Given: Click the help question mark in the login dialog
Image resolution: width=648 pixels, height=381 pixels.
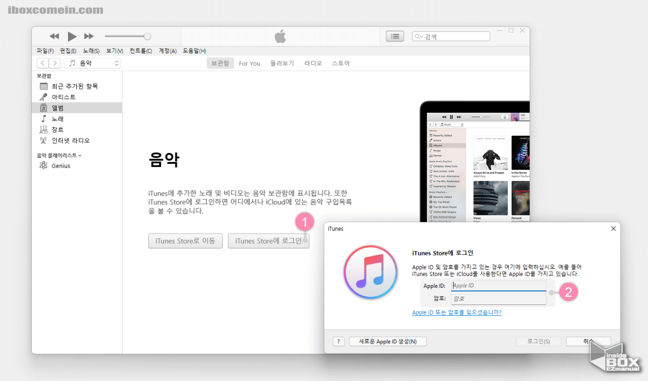Looking at the screenshot, I should 339,341.
